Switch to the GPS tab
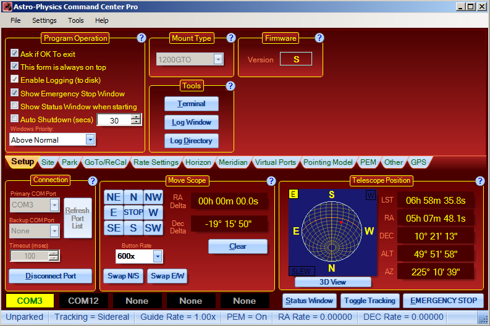 click(418, 162)
